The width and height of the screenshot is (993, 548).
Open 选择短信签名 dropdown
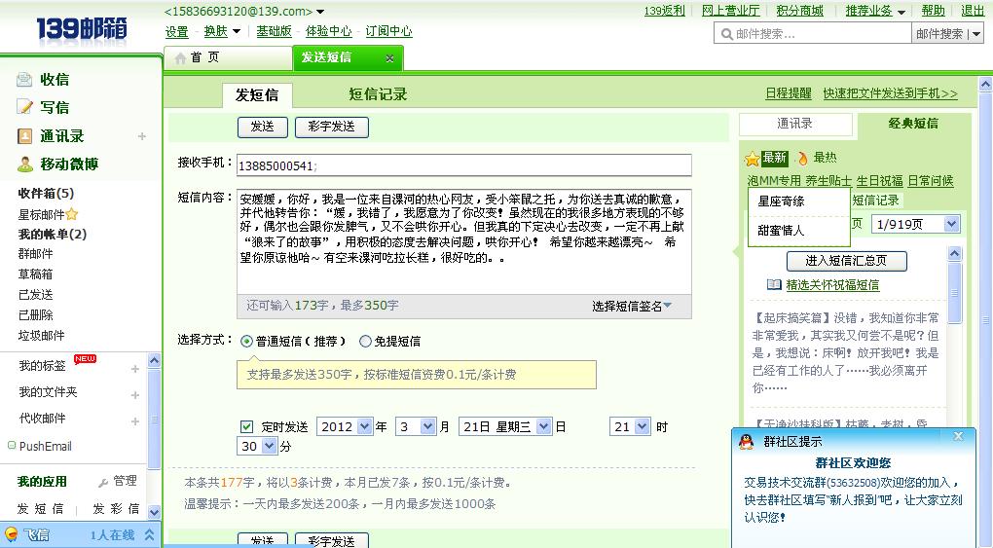(x=632, y=306)
